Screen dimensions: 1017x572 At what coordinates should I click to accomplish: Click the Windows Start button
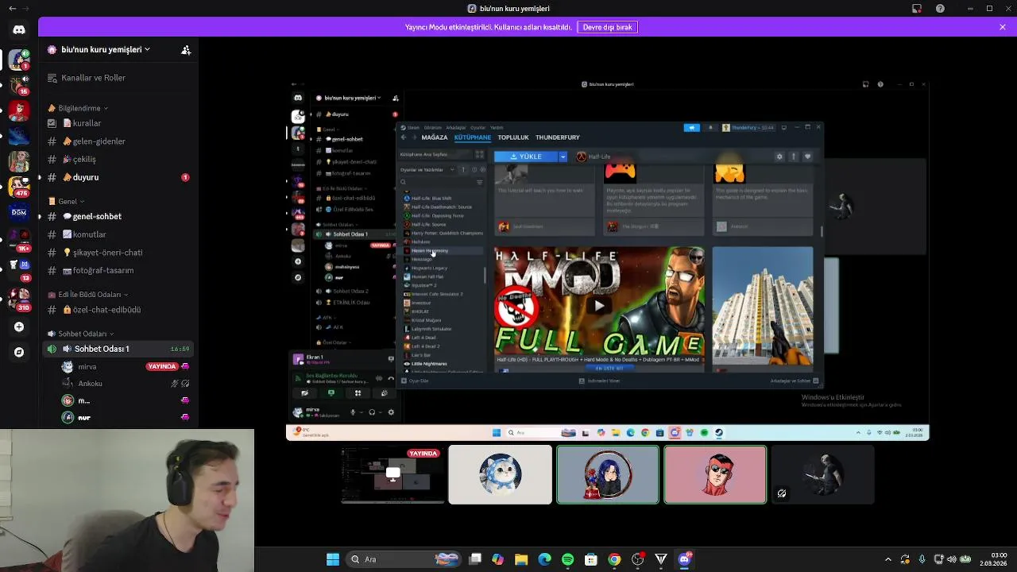point(333,559)
